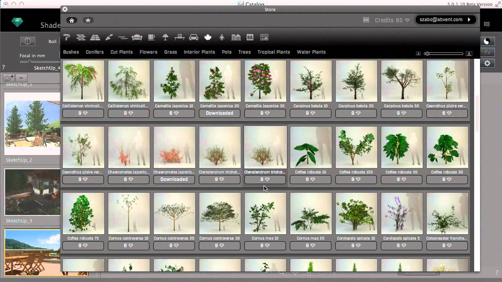
Task: Buy Coffea robusta 10 for 6 credits
Action: 311,179
